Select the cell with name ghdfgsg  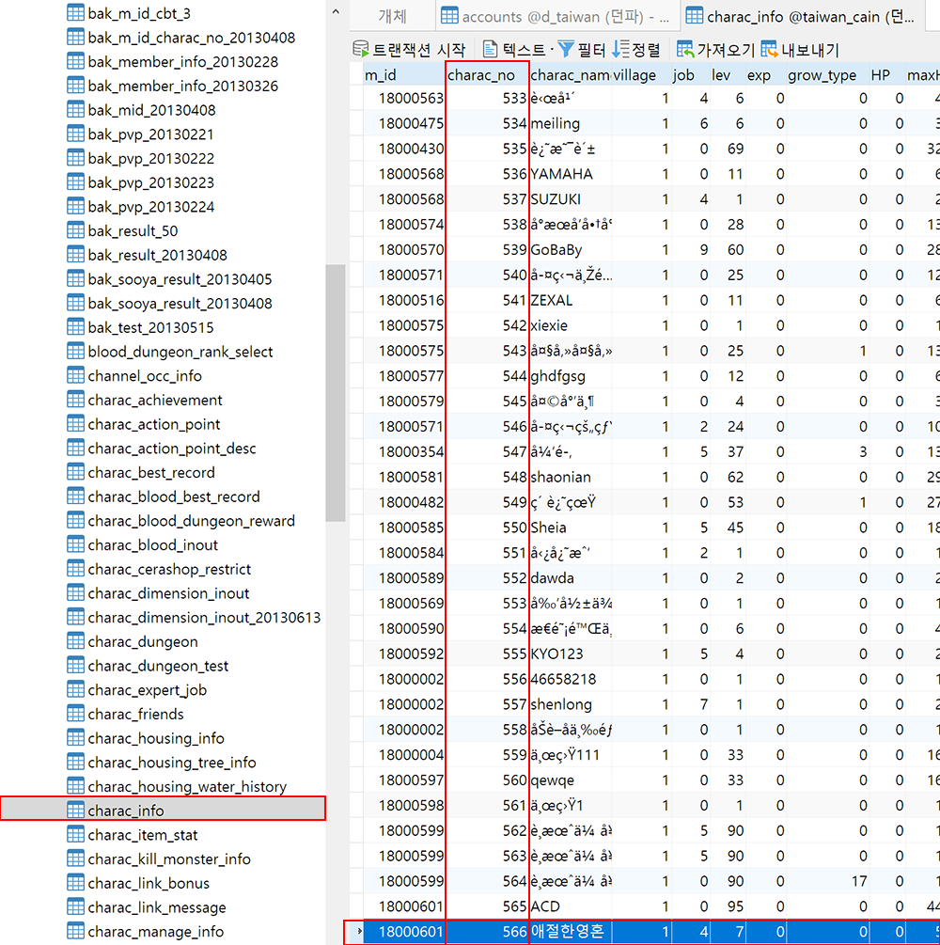pyautogui.click(x=570, y=376)
